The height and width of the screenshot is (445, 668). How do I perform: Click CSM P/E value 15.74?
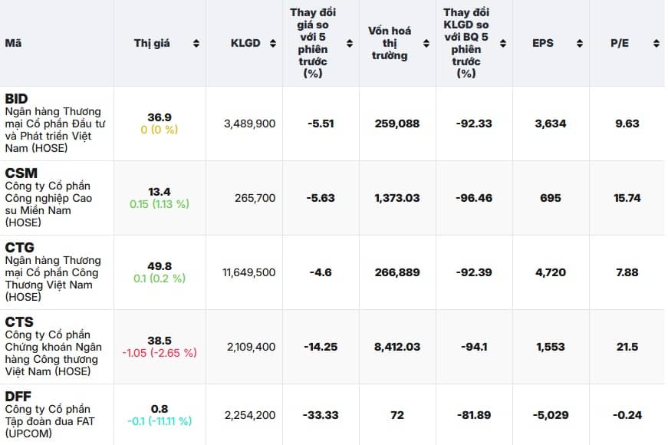(627, 198)
